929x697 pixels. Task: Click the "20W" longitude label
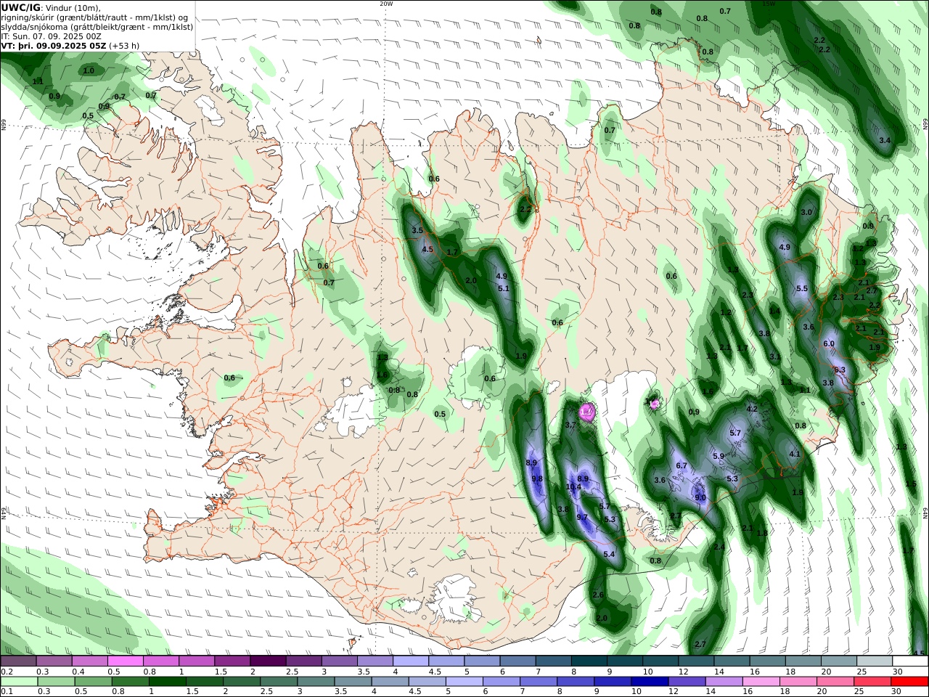pos(386,4)
